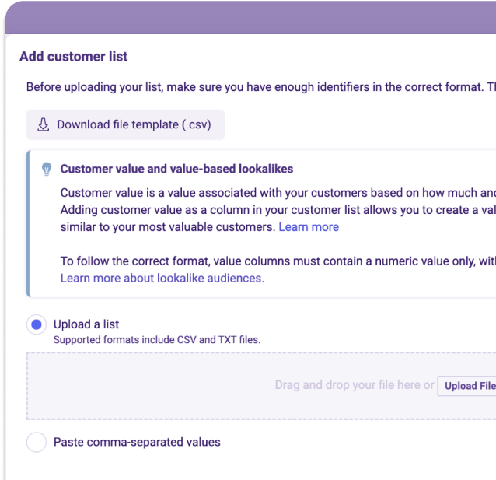
Task: Click "Customer value and value-based lookalikes" title
Action: pos(176,169)
